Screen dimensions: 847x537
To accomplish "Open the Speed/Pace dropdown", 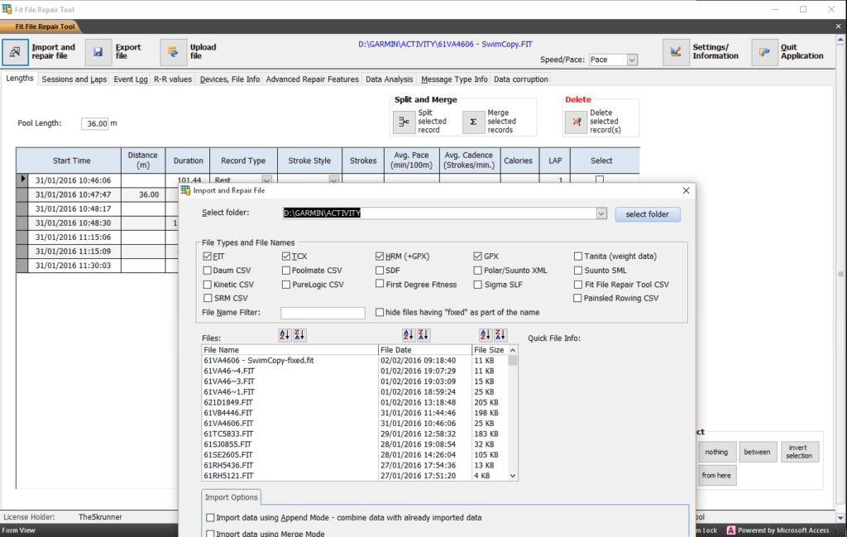I will point(632,60).
